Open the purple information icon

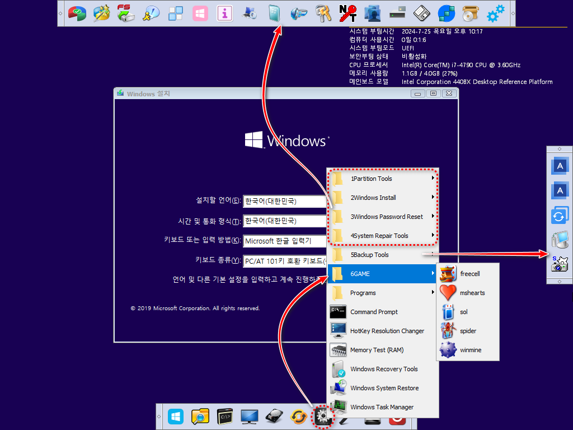click(225, 13)
